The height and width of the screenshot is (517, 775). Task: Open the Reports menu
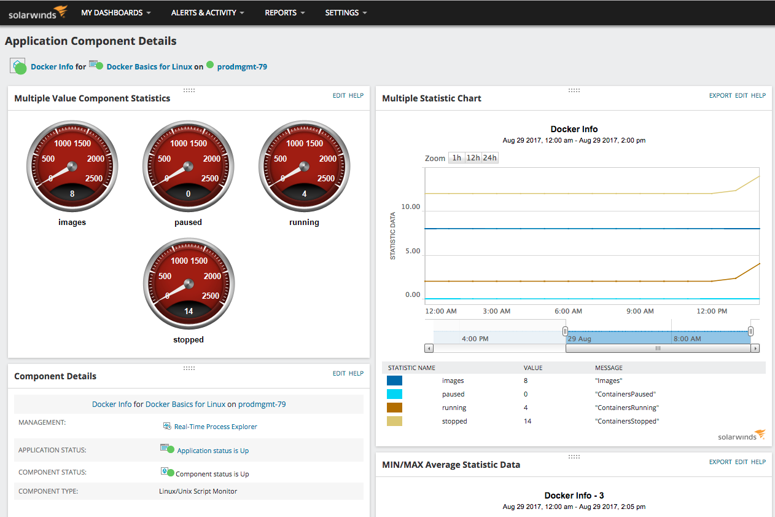click(285, 12)
